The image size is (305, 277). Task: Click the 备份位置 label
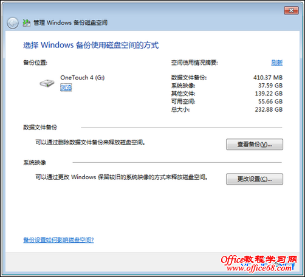pos(35,63)
